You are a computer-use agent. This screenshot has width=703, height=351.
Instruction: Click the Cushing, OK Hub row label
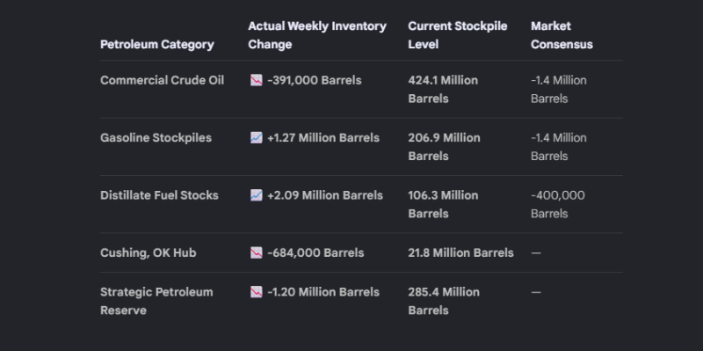coord(148,252)
